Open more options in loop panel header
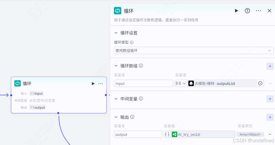 [258, 11]
